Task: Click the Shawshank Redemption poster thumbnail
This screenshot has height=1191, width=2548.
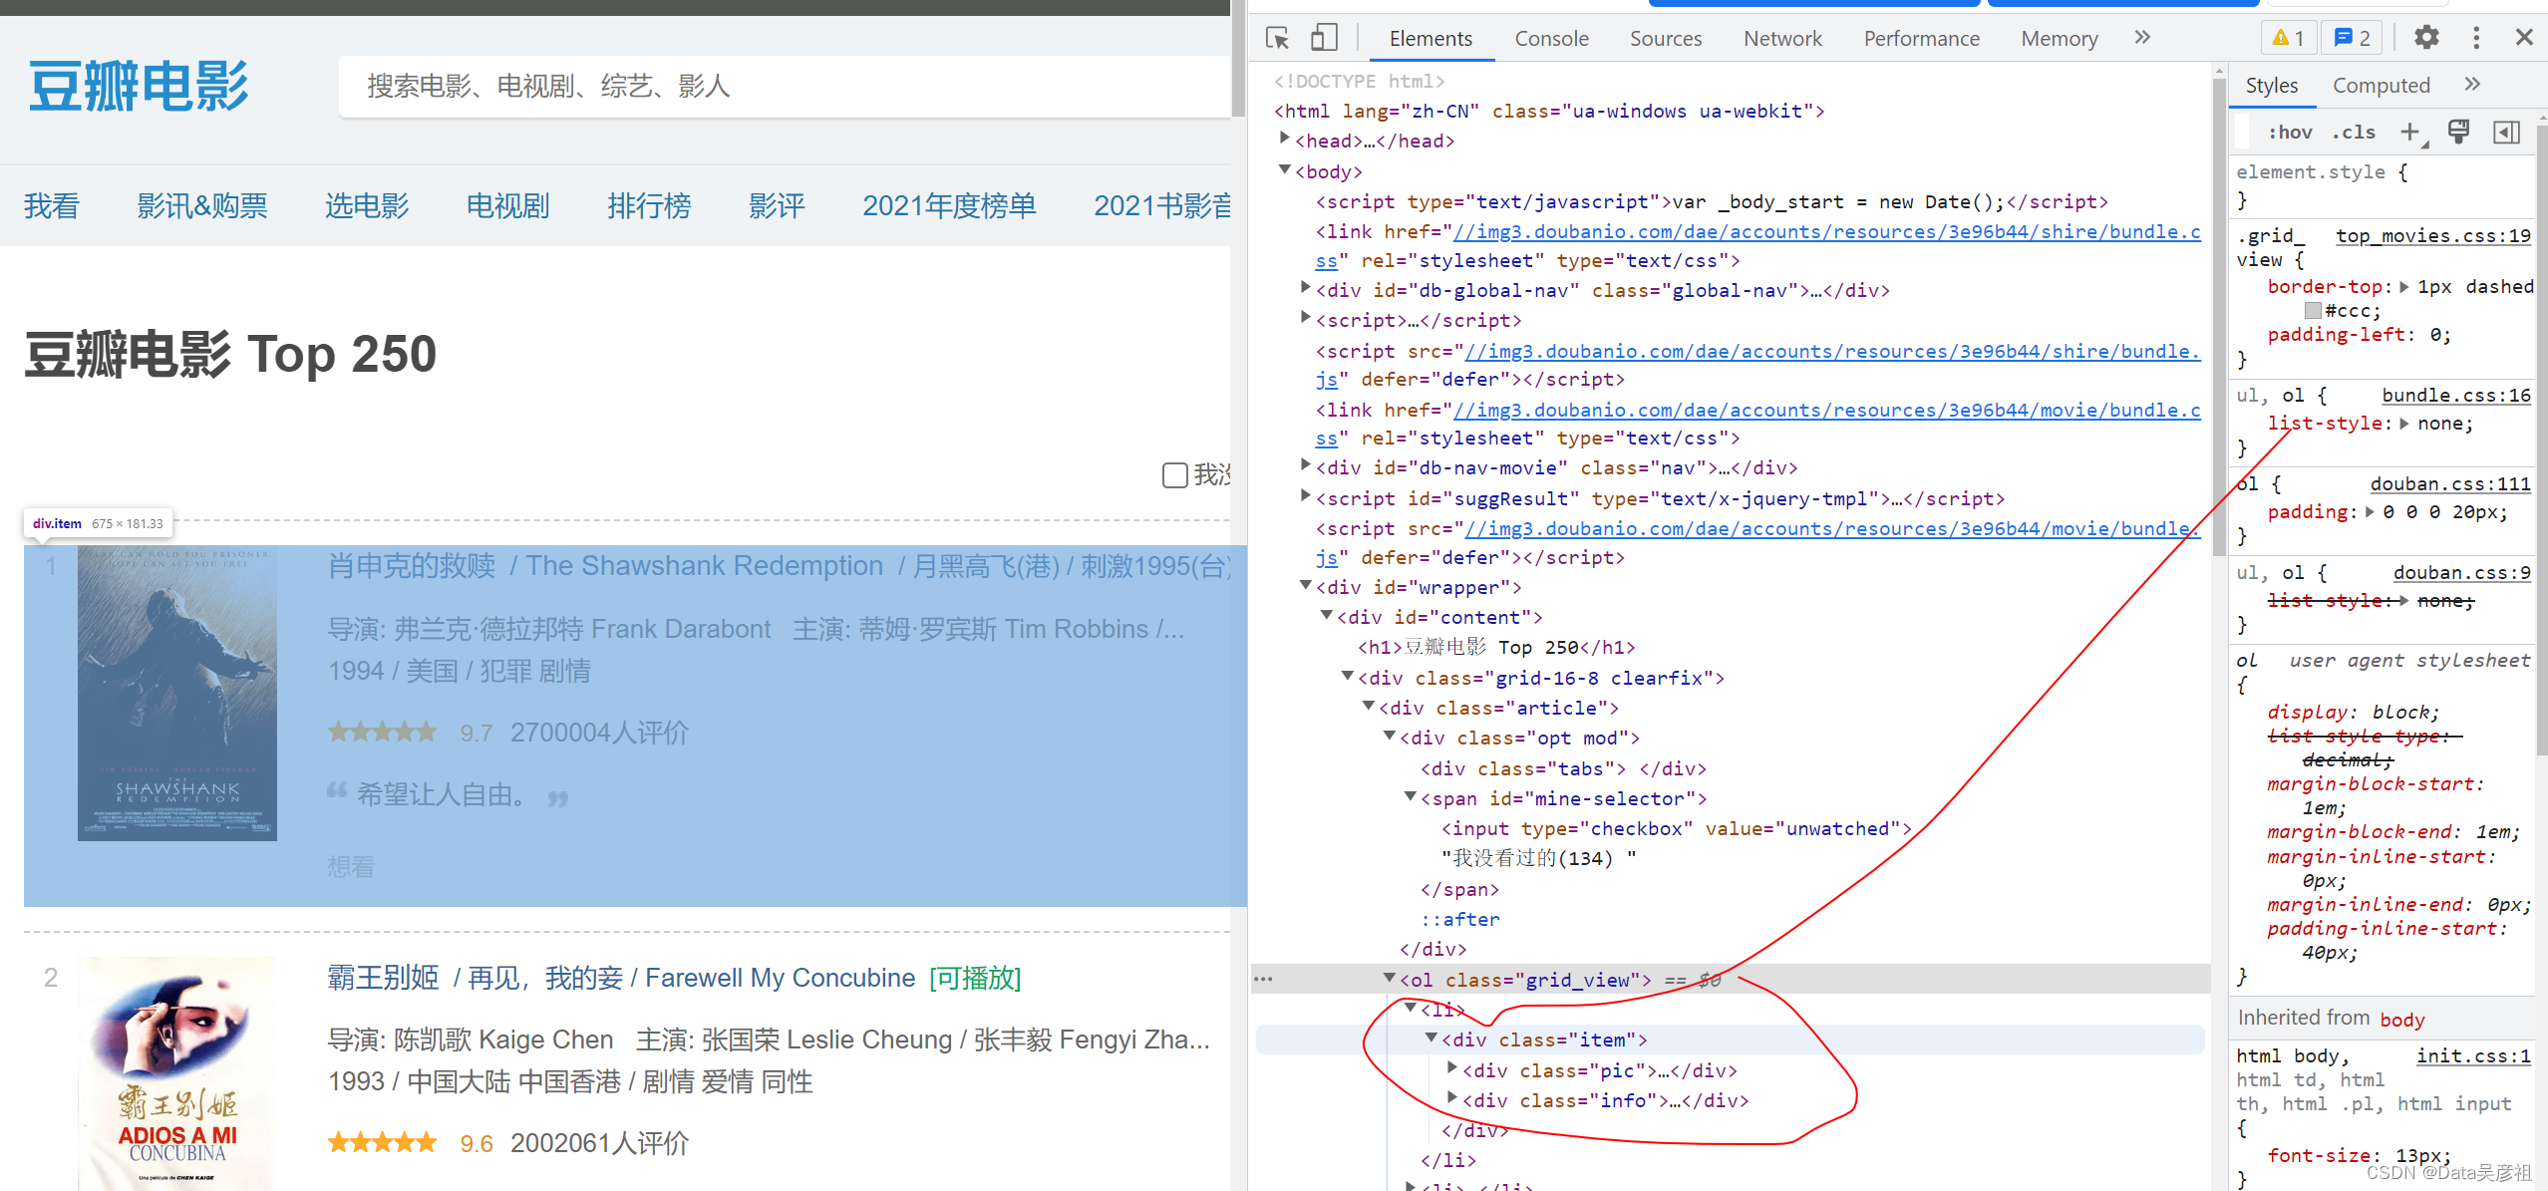Action: point(177,693)
